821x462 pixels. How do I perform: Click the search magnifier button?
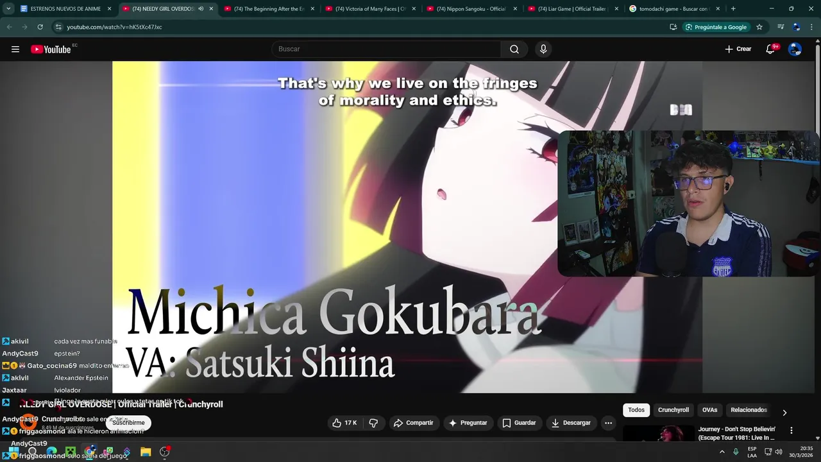coord(514,49)
